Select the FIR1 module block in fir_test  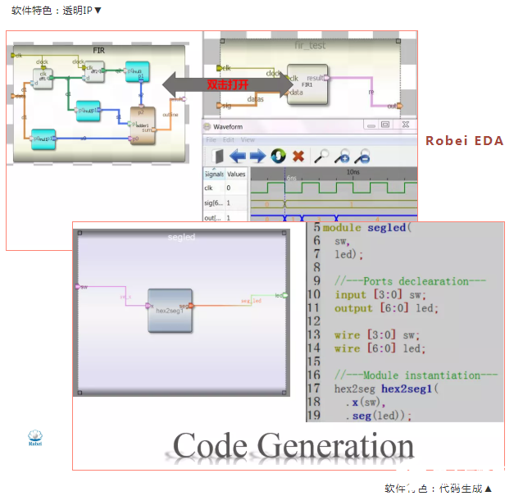pos(307,84)
